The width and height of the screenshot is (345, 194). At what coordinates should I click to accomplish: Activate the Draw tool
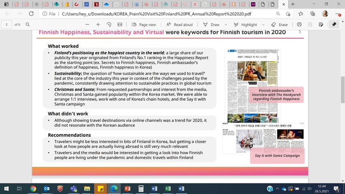click(x=211, y=25)
